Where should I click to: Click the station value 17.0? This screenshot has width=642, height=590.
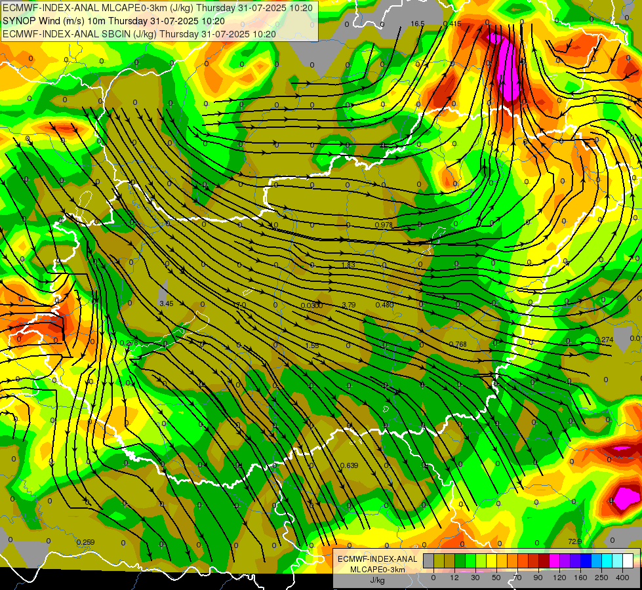239,305
